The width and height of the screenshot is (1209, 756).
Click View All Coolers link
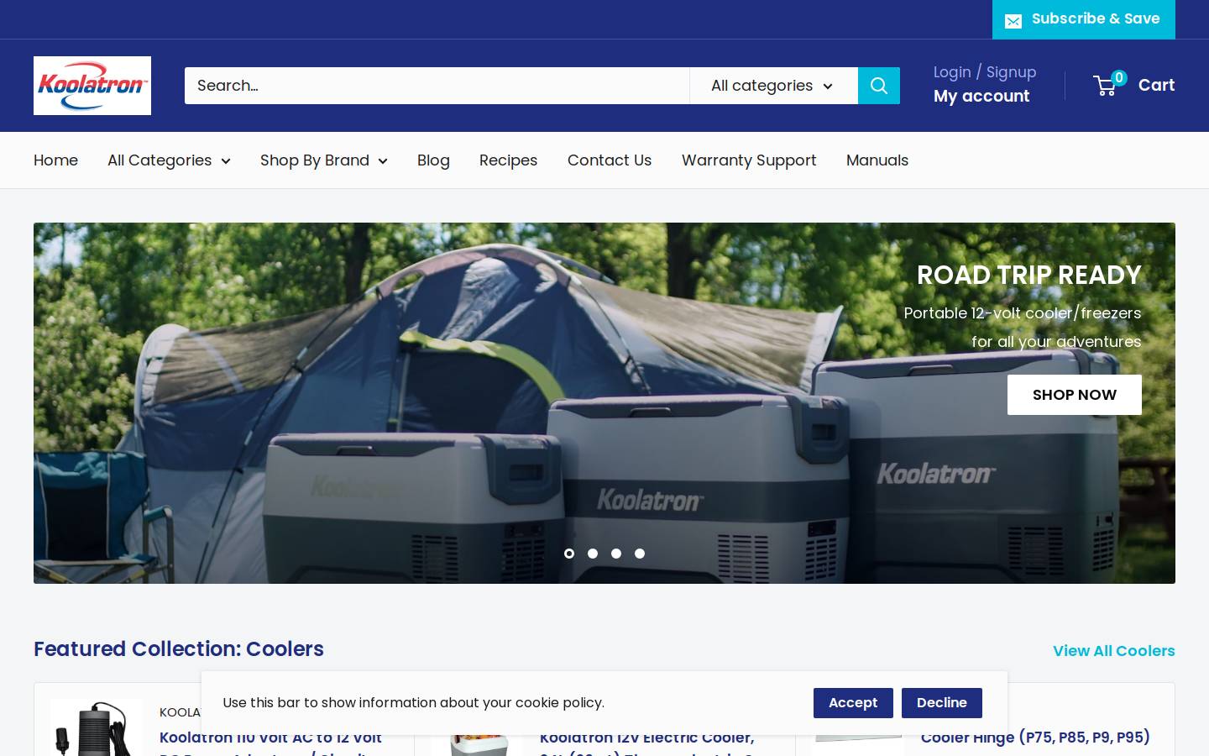click(1114, 651)
